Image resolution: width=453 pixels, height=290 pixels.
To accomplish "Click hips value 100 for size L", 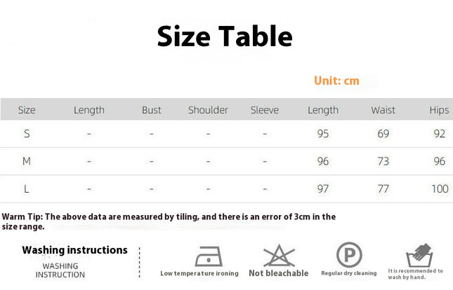I will pyautogui.click(x=440, y=189).
